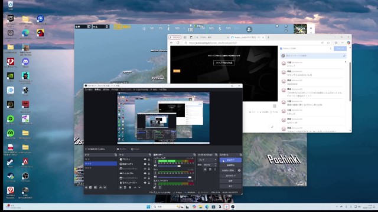Toggle the checkbox above the chat comments
The height and width of the screenshot is (212, 378).
tap(281, 48)
